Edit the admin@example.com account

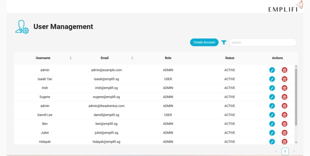(272, 70)
